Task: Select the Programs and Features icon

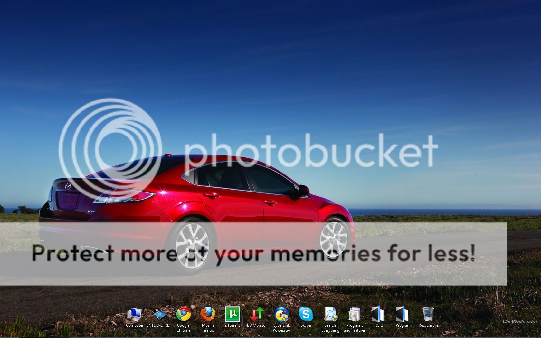Action: click(x=355, y=315)
